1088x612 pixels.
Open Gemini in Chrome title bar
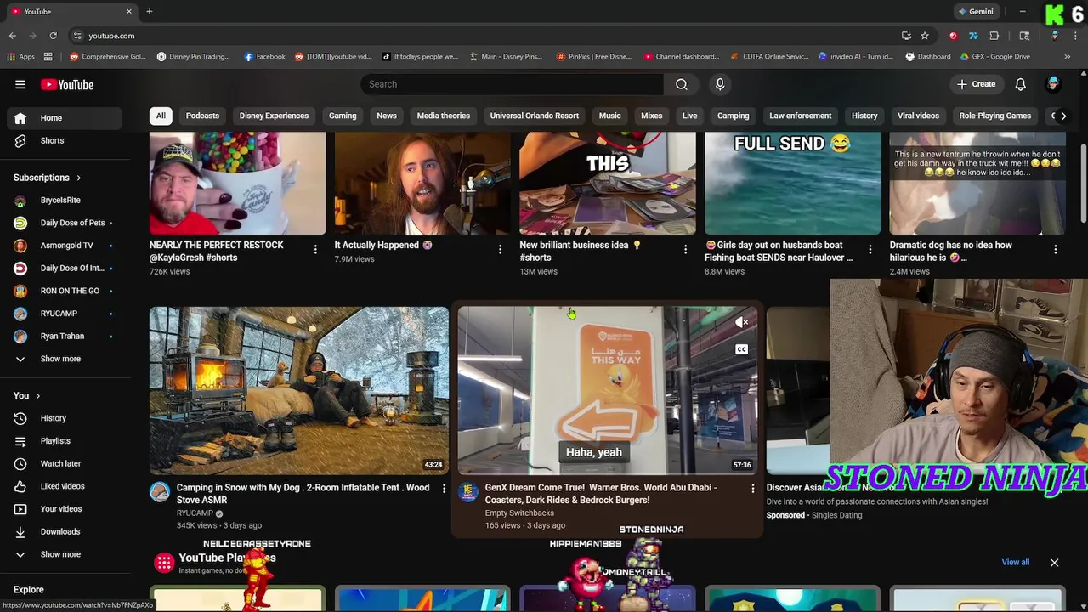976,11
